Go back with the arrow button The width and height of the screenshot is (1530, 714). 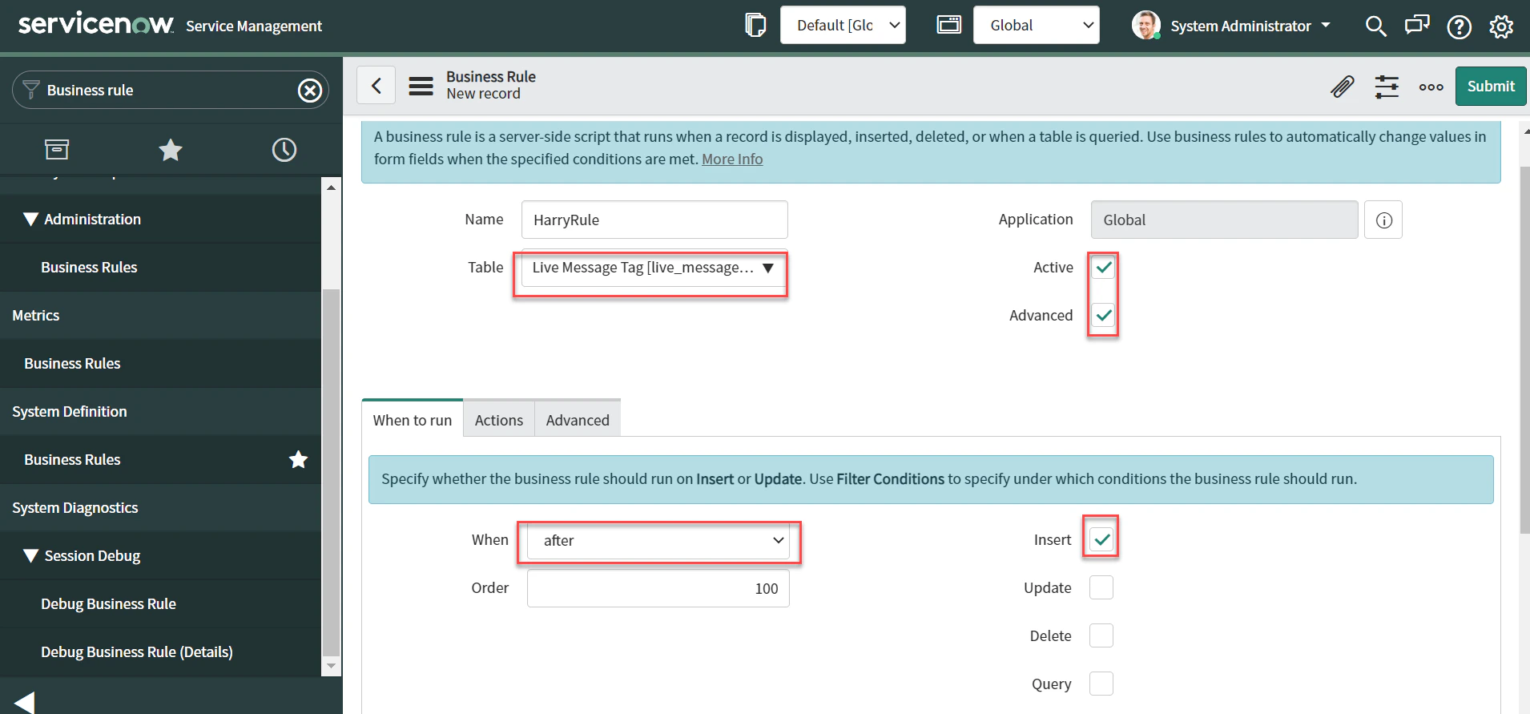[376, 85]
